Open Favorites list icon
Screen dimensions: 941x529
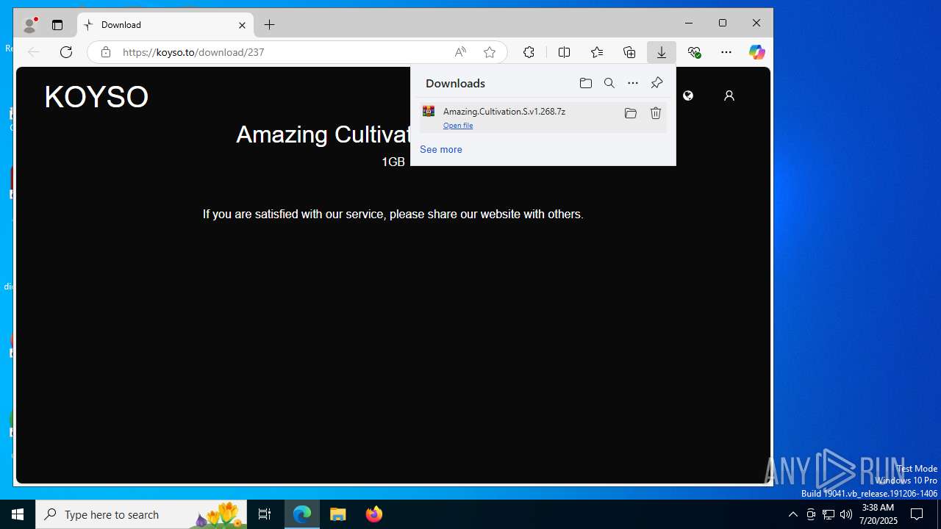coord(597,52)
